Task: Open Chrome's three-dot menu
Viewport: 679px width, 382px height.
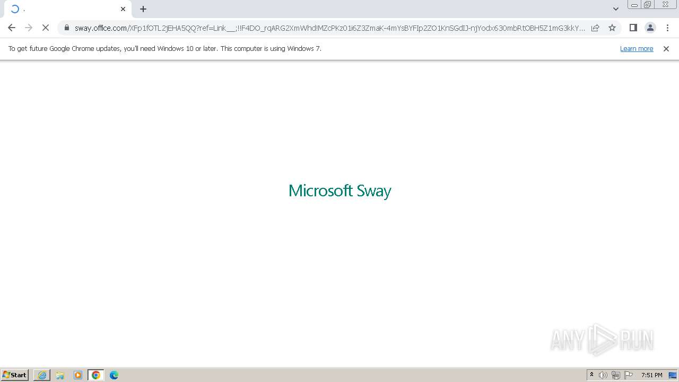Action: point(667,28)
